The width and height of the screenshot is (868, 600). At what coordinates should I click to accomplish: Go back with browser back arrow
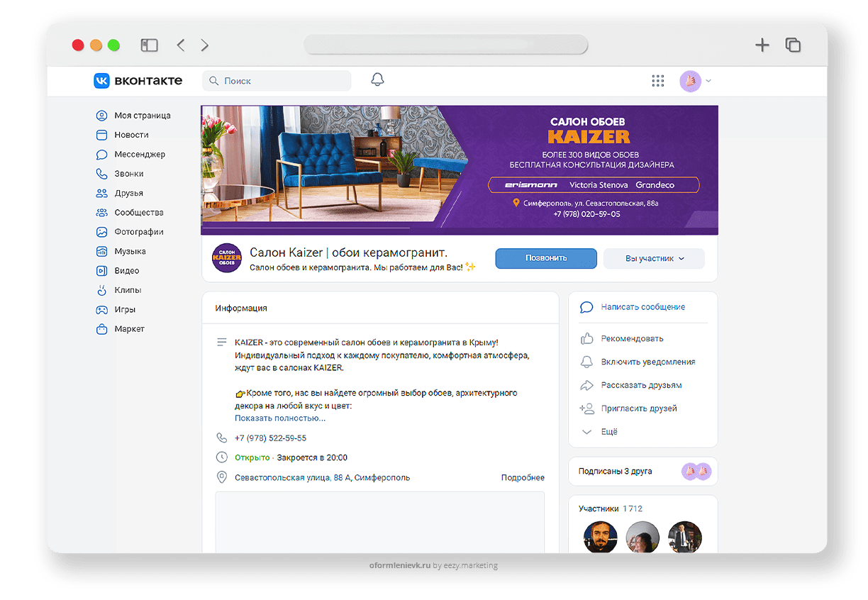coord(181,45)
